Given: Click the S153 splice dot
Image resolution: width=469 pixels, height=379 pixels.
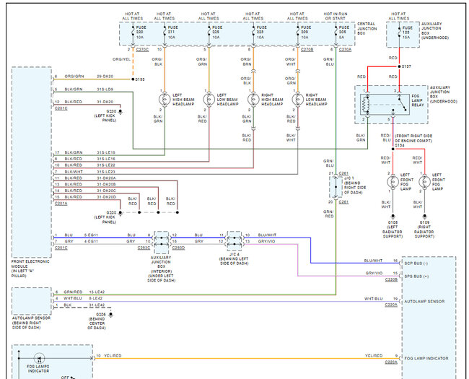Looking at the screenshot, I should click(x=133, y=79).
